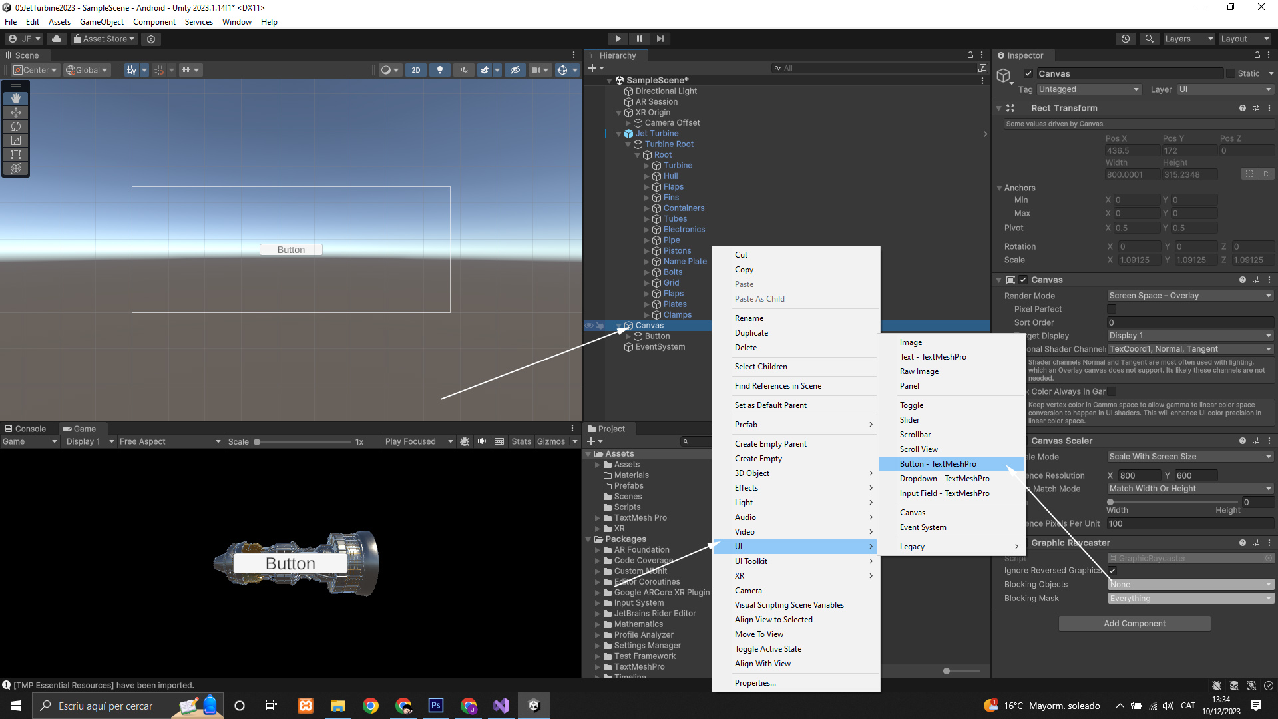The image size is (1278, 719).
Task: Select Duplicate in the context menu
Action: pos(751,333)
